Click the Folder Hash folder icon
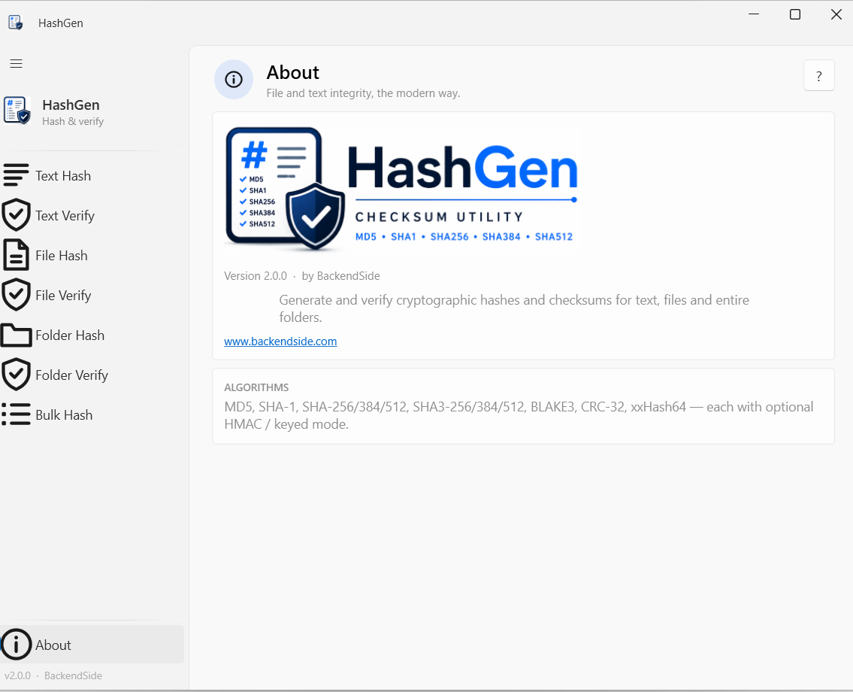Viewport: 853px width, 692px height. [16, 335]
